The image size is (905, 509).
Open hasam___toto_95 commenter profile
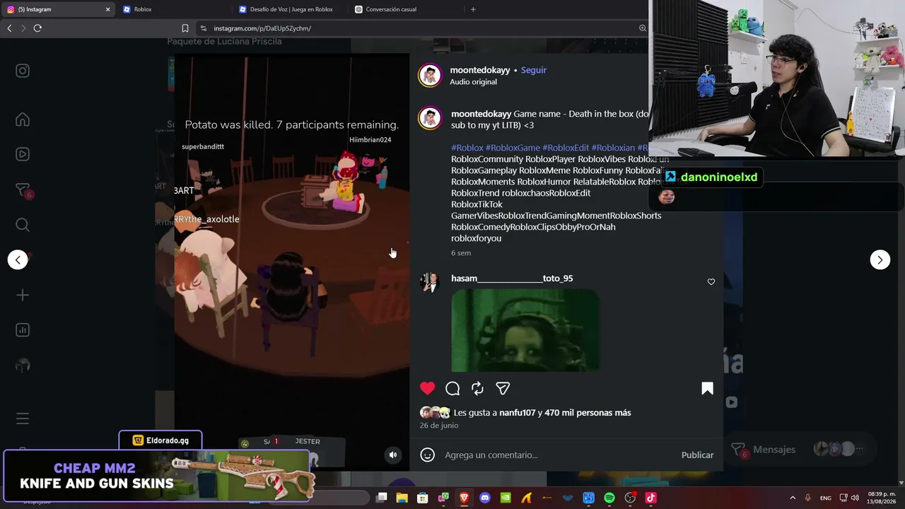click(512, 279)
